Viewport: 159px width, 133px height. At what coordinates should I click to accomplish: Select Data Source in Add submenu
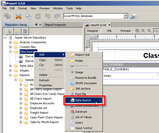click(x=84, y=100)
